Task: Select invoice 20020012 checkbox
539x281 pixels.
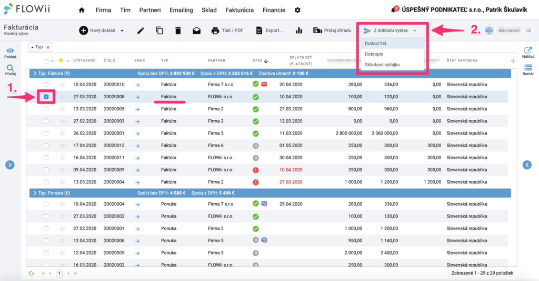Action: tap(46, 145)
